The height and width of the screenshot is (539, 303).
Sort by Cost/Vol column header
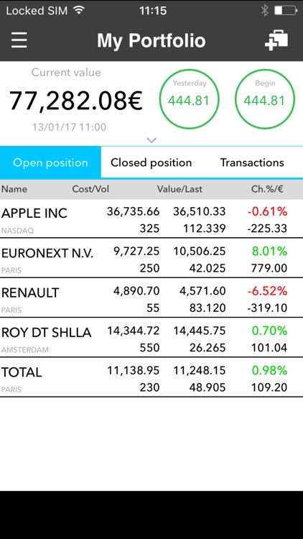point(90,189)
